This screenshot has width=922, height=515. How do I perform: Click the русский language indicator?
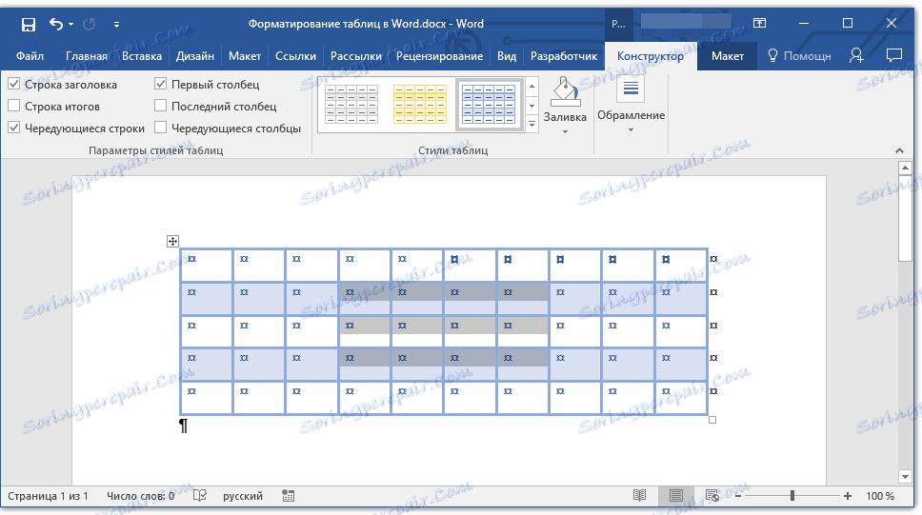click(243, 496)
